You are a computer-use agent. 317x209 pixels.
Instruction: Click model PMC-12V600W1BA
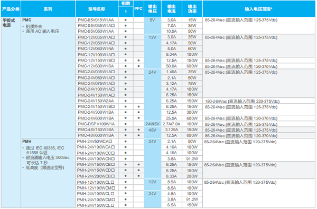pyautogui.click(x=96, y=66)
